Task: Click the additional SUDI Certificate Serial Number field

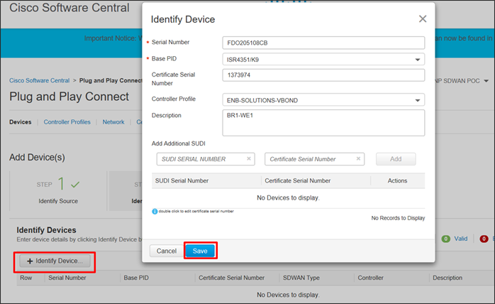Action: (x=314, y=159)
